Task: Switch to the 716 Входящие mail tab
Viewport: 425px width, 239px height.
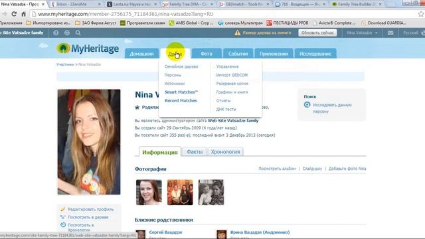Action: (x=300, y=5)
